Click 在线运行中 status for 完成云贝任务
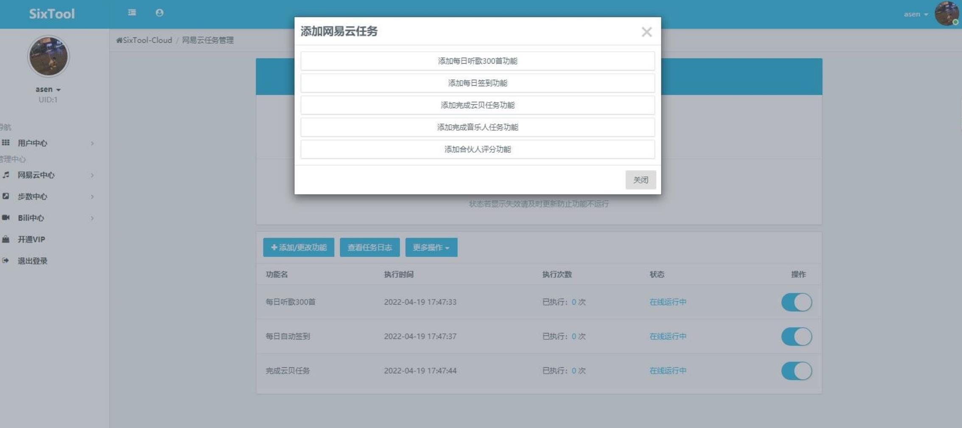Viewport: 962px width, 428px height. 668,371
